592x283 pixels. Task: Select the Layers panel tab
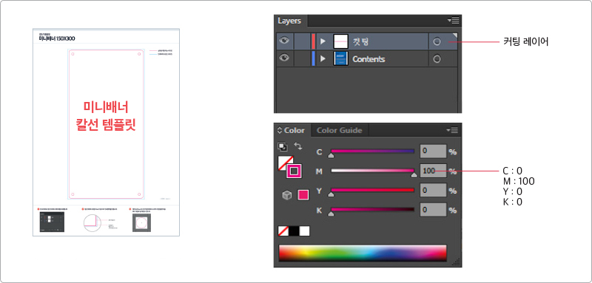point(289,21)
